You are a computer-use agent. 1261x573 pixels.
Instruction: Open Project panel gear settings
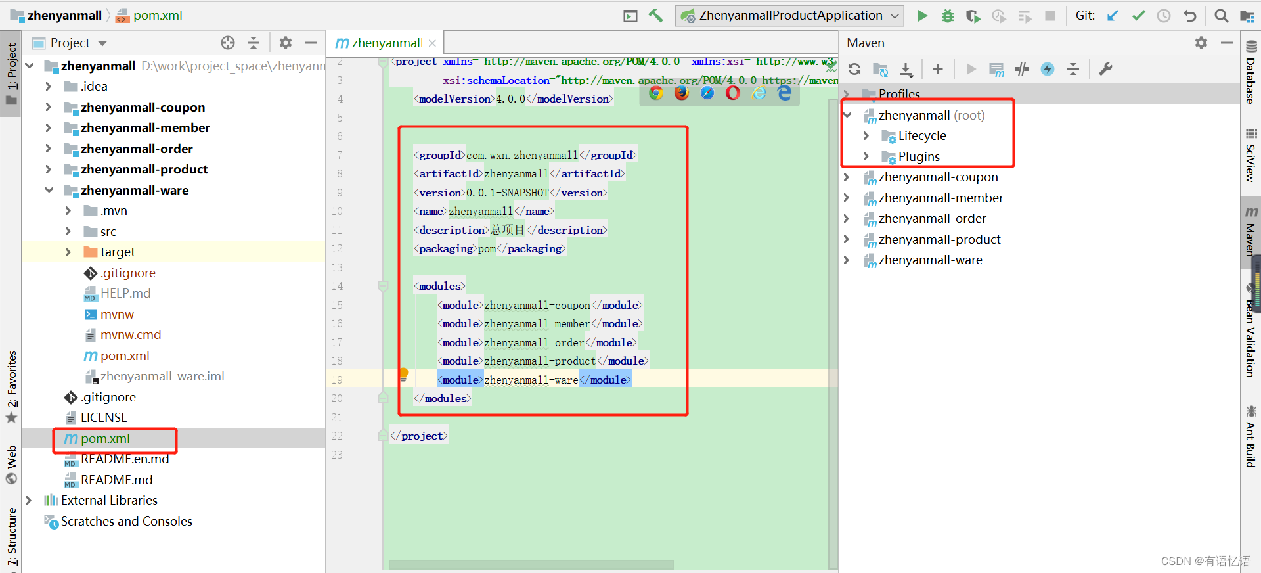286,43
